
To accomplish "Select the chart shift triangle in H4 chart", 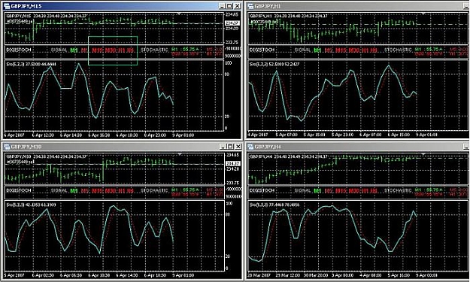I will (x=423, y=154).
